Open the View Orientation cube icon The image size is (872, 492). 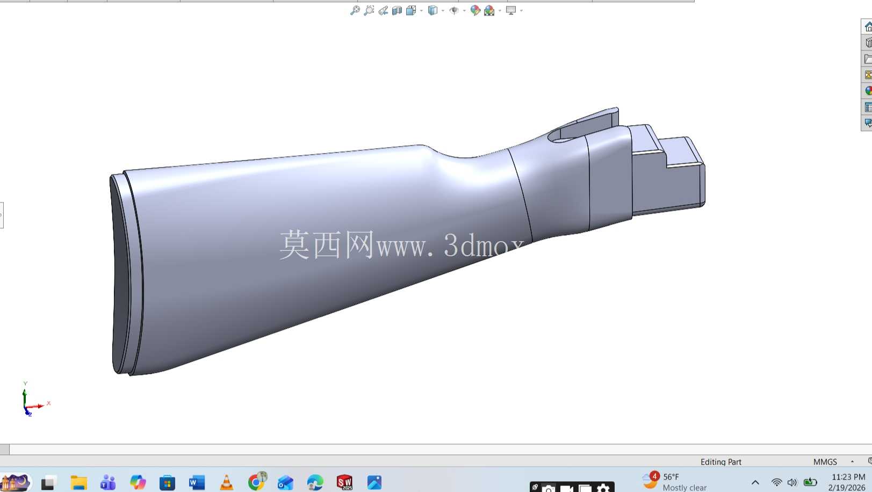(411, 10)
